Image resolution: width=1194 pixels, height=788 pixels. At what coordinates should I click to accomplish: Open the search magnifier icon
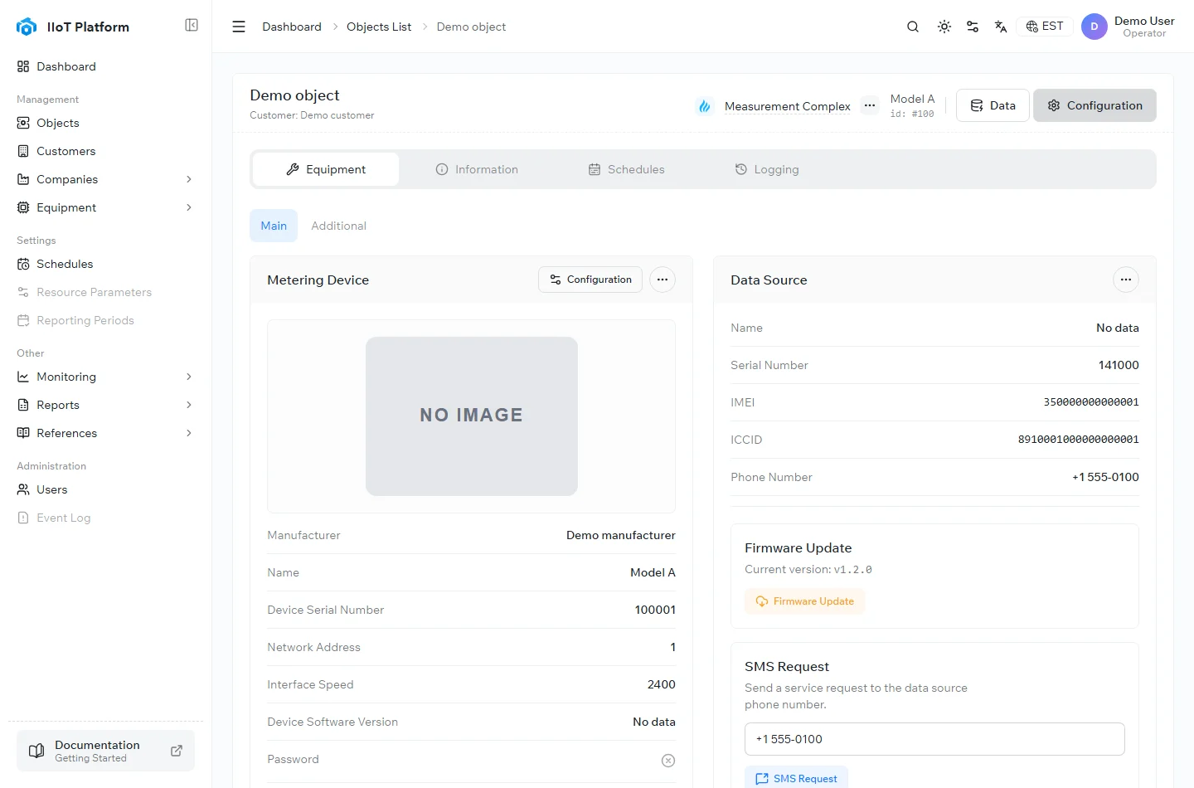[913, 27]
